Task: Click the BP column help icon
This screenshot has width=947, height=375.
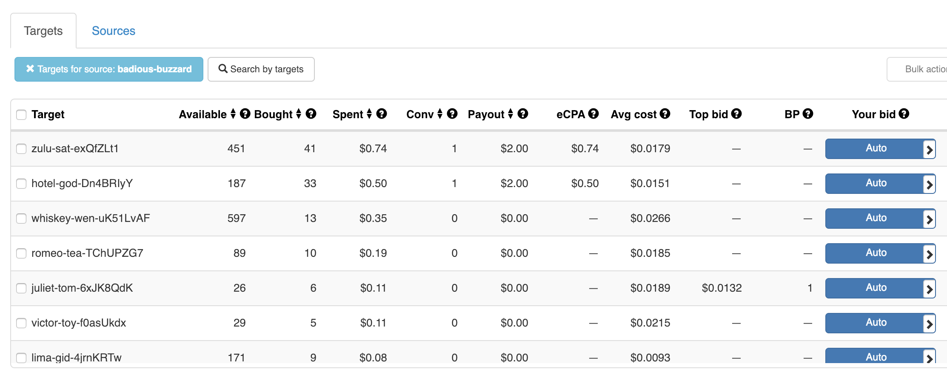Action: (808, 114)
